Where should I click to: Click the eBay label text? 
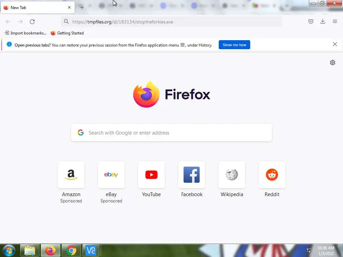[111, 194]
